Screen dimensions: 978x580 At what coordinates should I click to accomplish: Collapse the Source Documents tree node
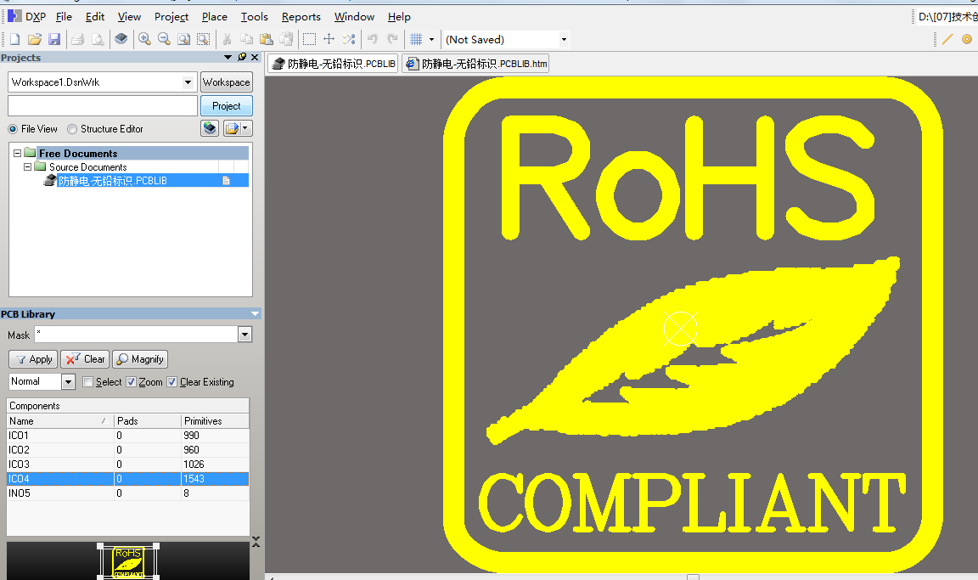click(27, 166)
